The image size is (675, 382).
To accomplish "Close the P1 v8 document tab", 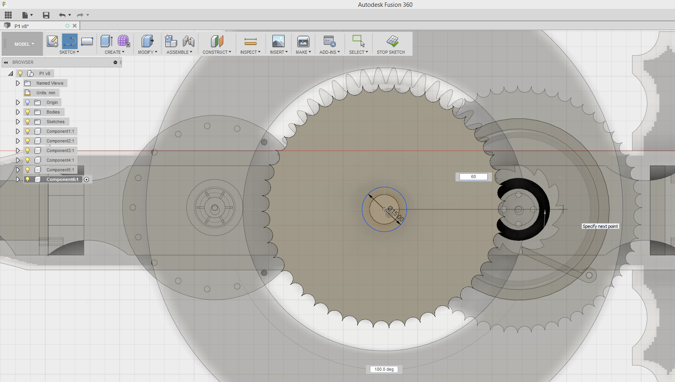I will point(75,26).
